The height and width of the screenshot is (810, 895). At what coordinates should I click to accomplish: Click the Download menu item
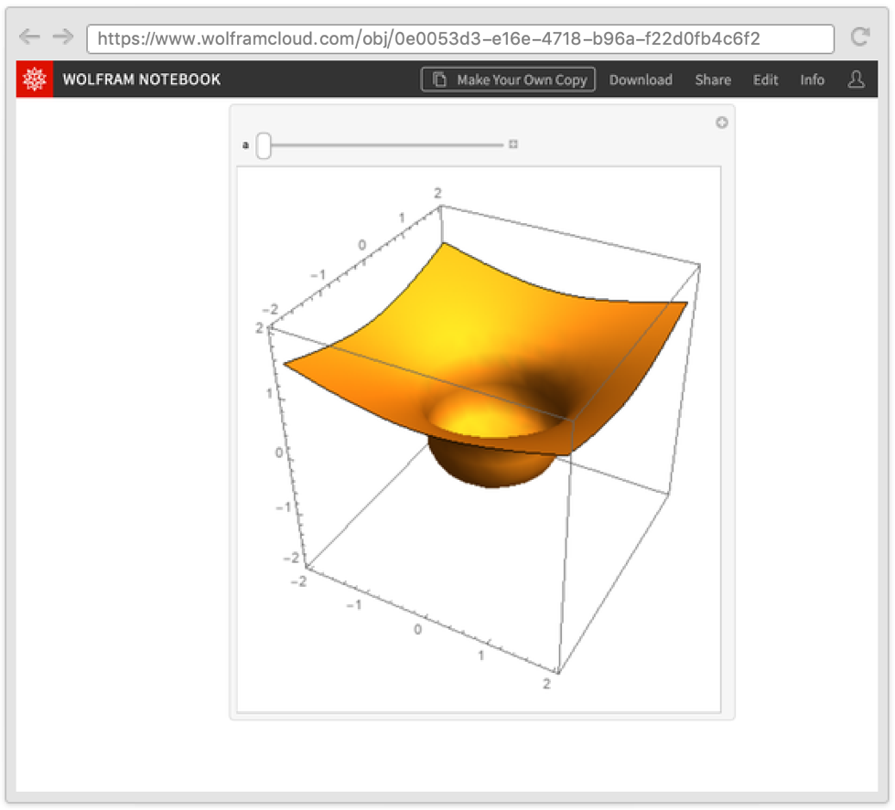(x=641, y=80)
